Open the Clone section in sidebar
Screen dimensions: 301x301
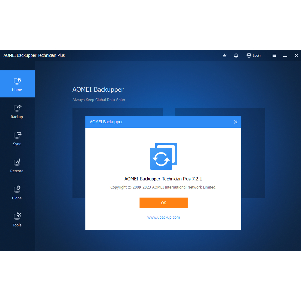coord(17,193)
